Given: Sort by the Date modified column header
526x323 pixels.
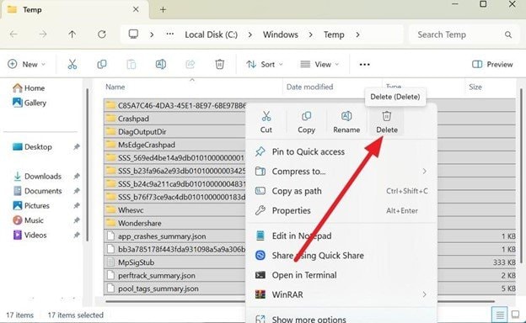Looking at the screenshot, I should click(309, 87).
